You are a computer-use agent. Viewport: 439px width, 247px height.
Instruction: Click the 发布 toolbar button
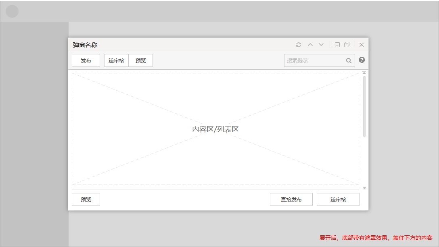[86, 60]
